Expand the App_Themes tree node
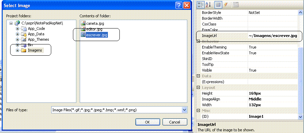The width and height of the screenshot is (304, 133). (x=17, y=40)
